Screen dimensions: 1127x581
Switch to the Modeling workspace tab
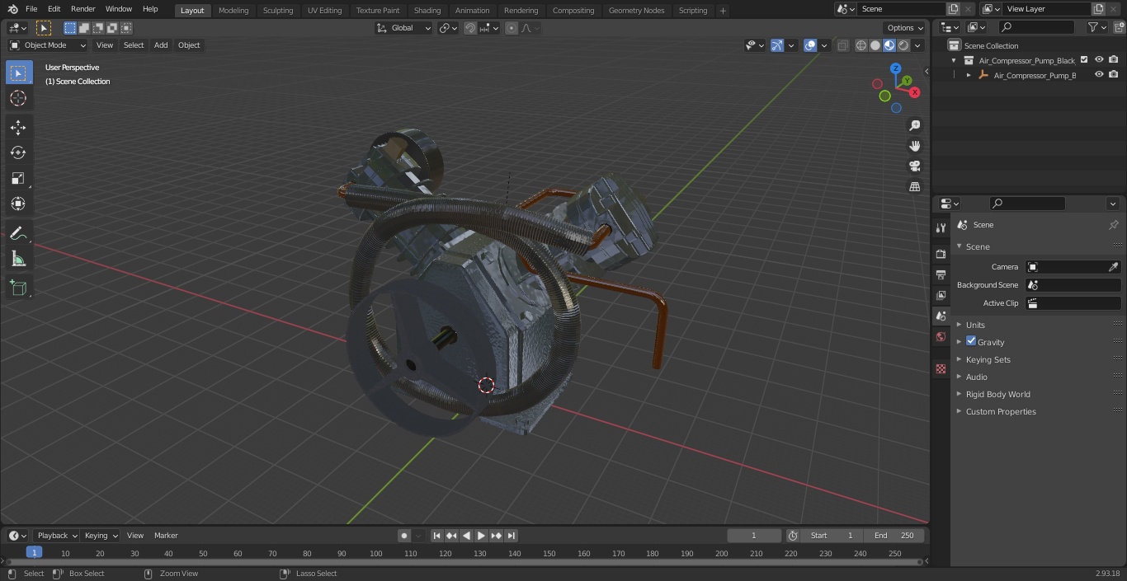tap(233, 11)
